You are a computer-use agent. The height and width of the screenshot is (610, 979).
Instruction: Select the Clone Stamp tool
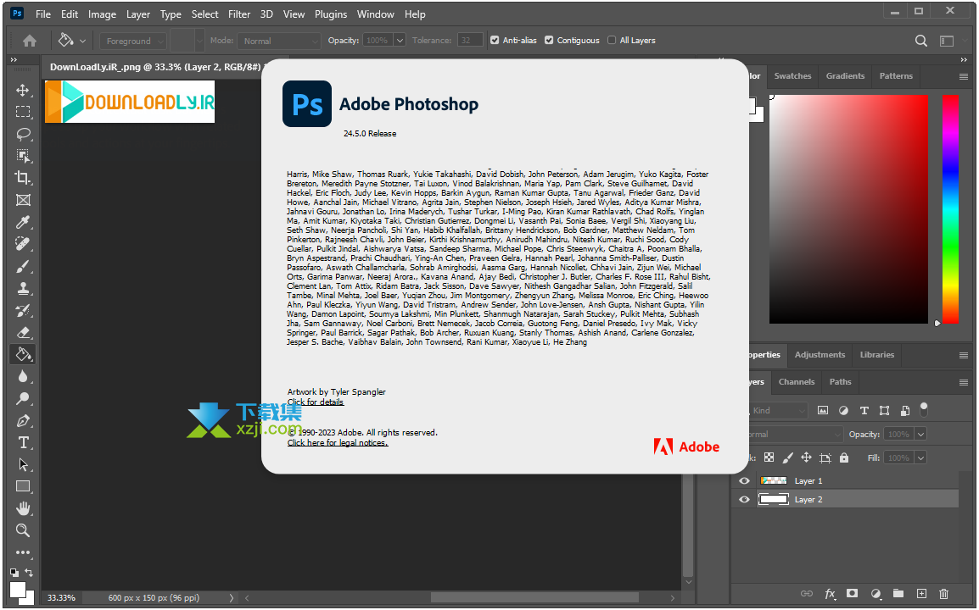(23, 288)
